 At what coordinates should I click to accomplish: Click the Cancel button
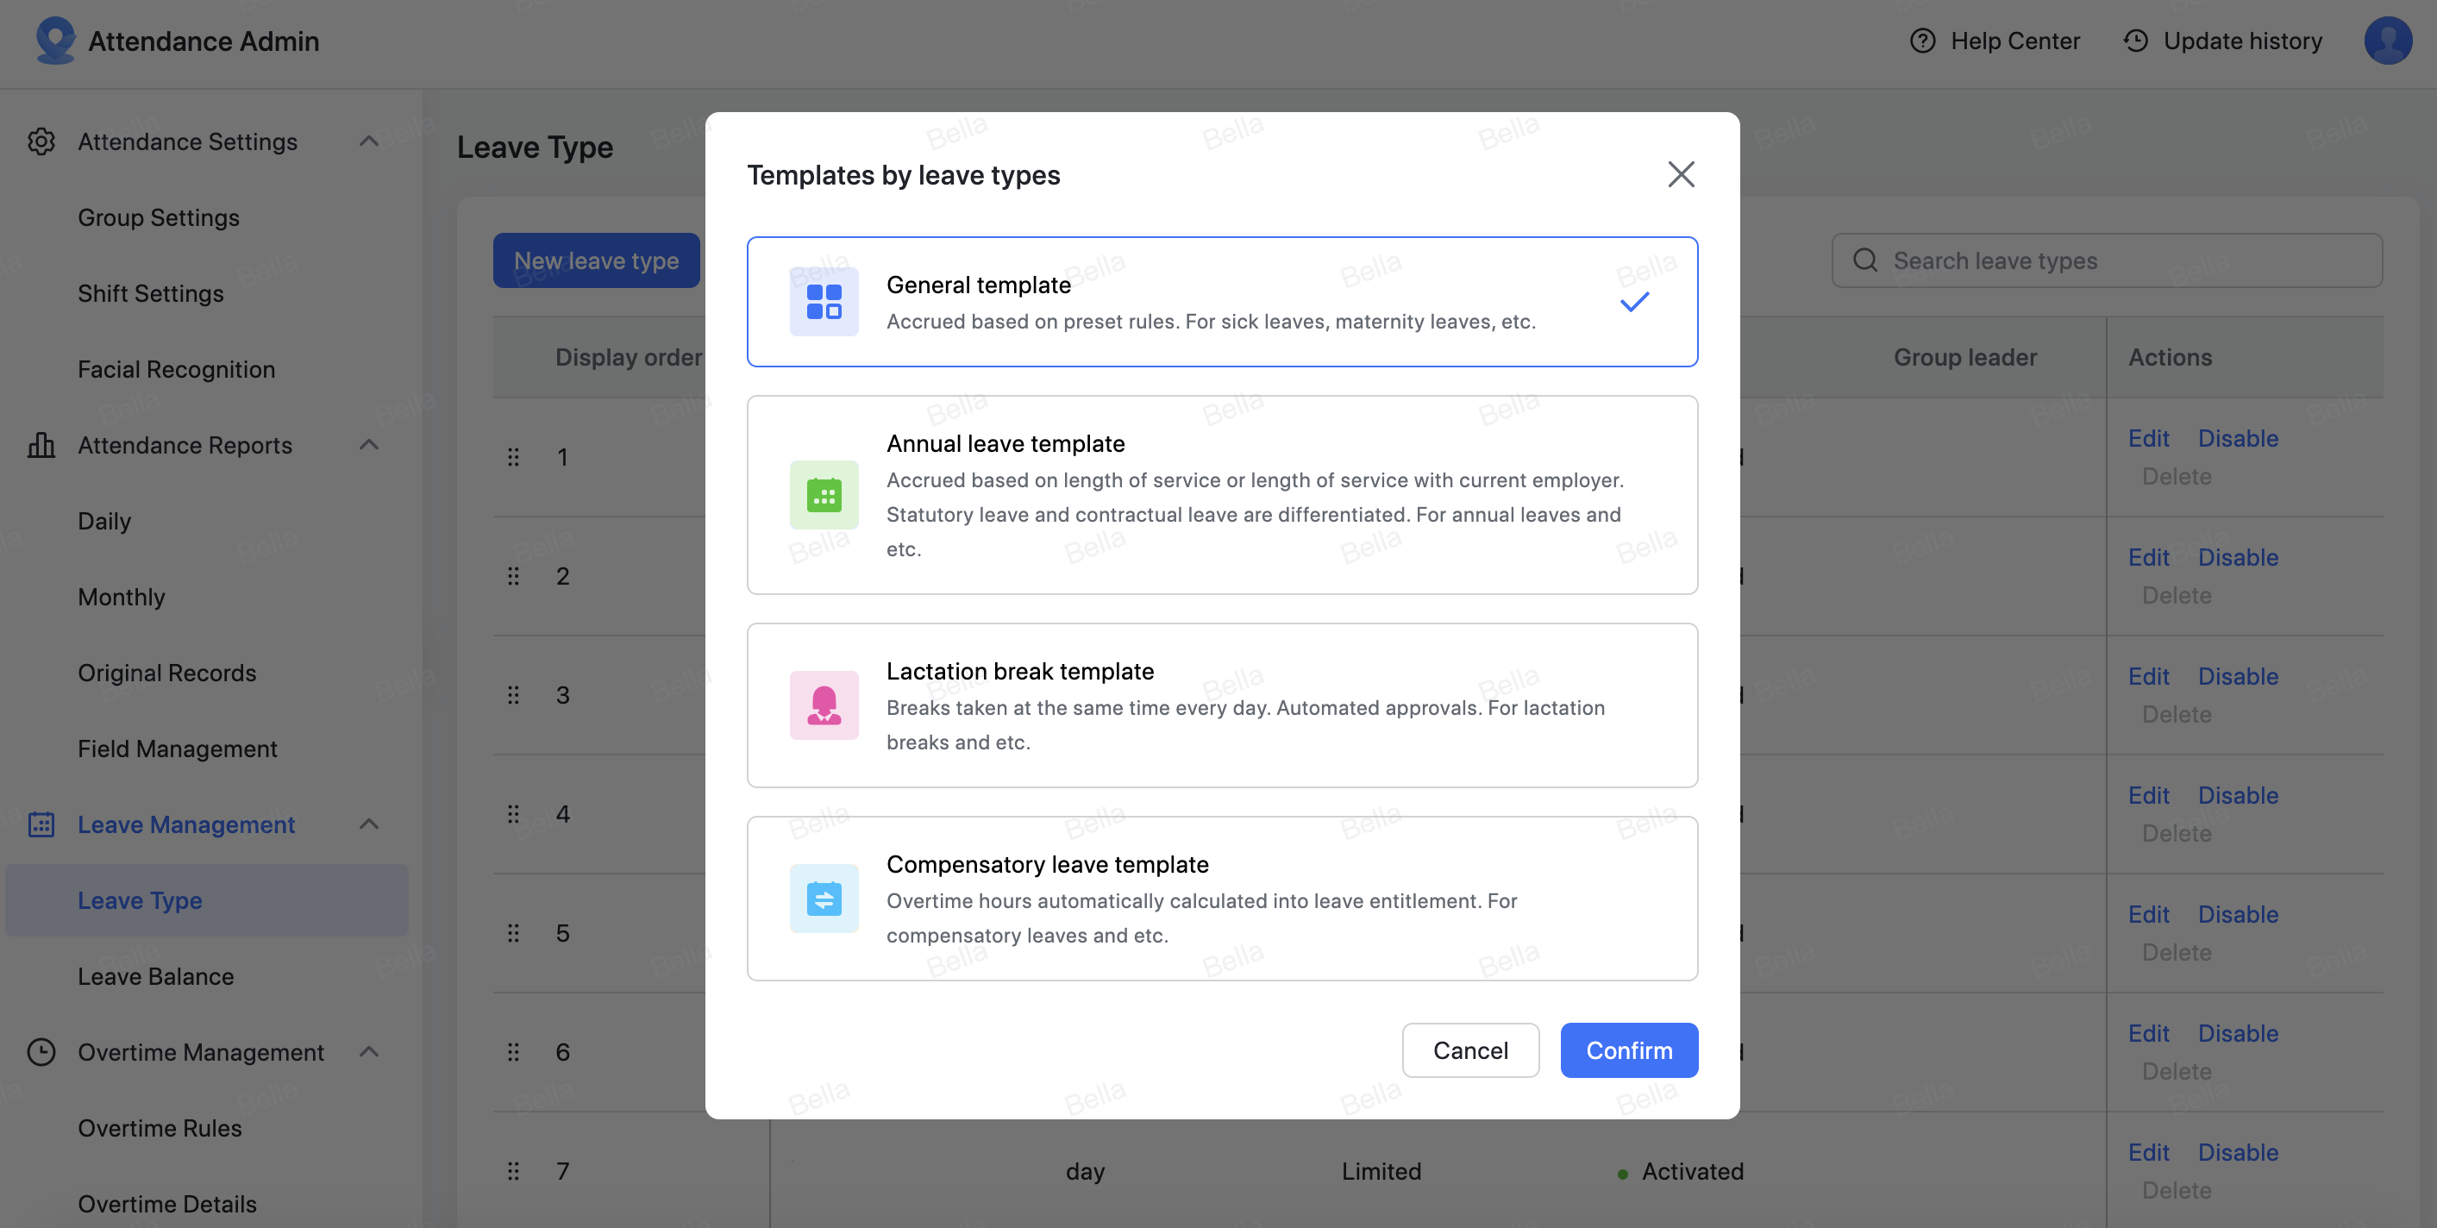click(x=1469, y=1050)
